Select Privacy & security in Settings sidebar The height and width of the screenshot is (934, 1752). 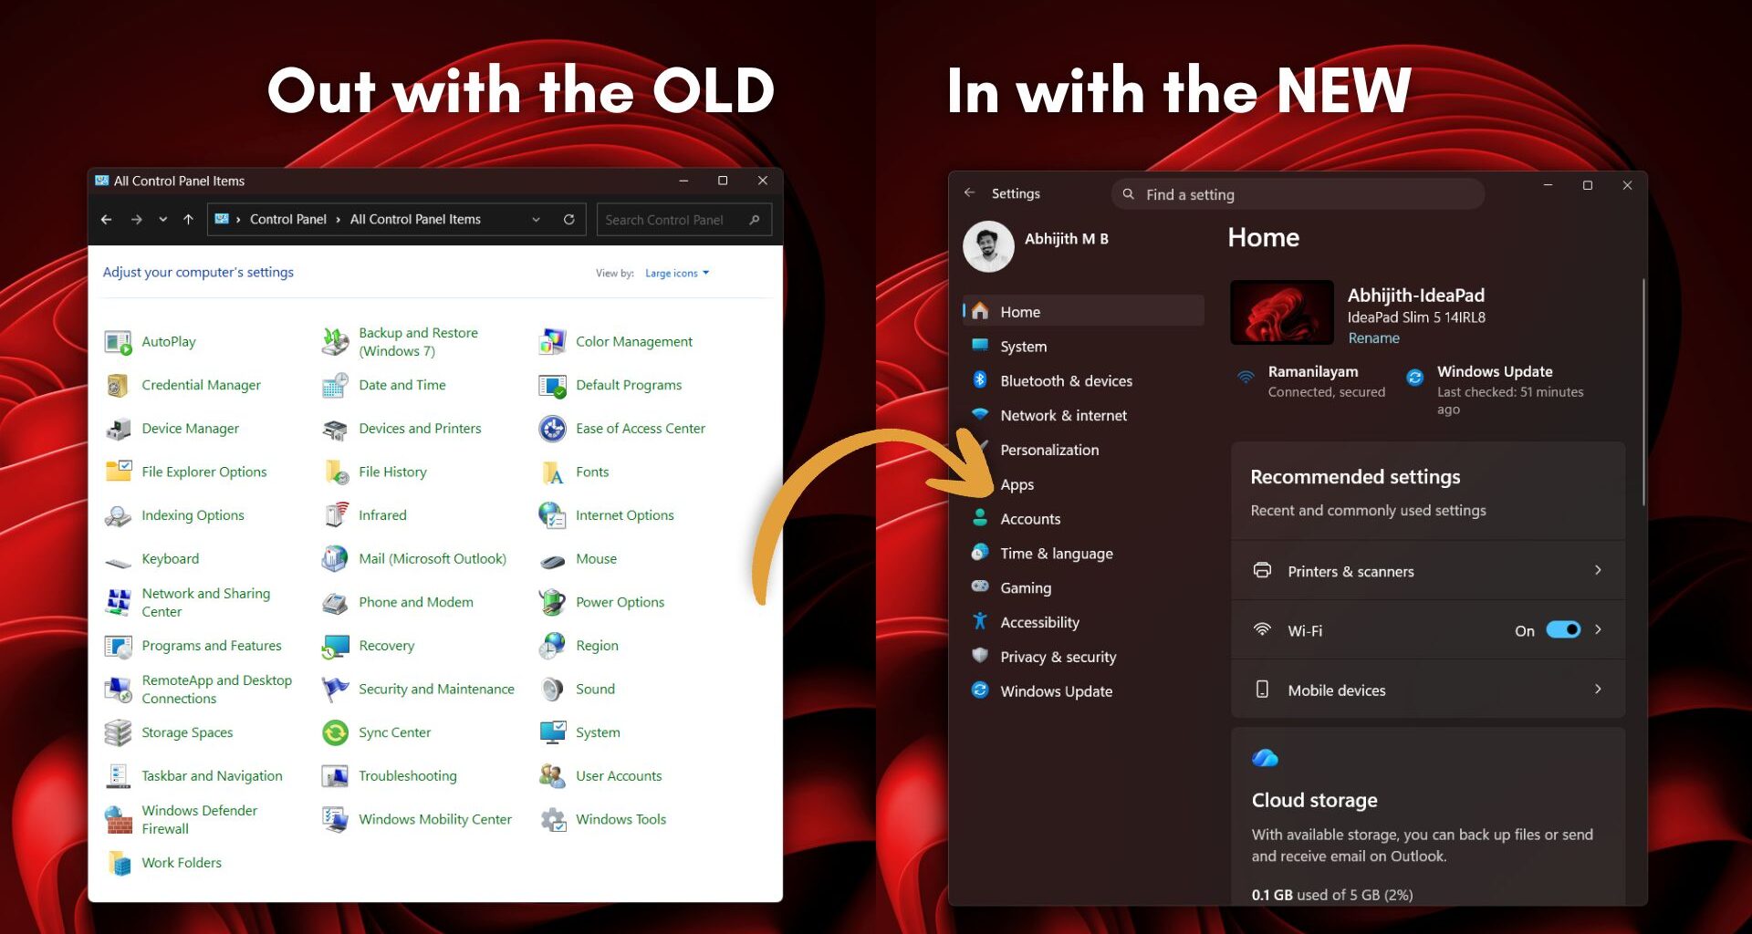1058,656
